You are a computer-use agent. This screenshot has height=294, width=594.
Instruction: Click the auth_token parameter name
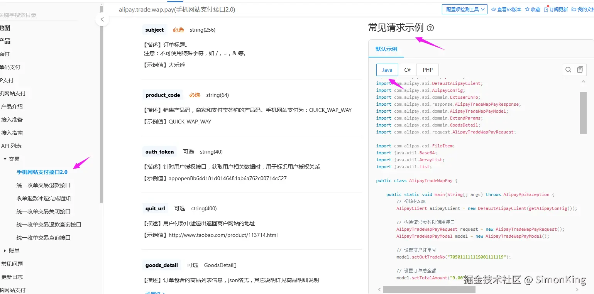[x=159, y=152]
